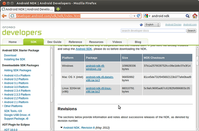
Task: Open a new tab with the green plus icon
Action: point(58,9)
